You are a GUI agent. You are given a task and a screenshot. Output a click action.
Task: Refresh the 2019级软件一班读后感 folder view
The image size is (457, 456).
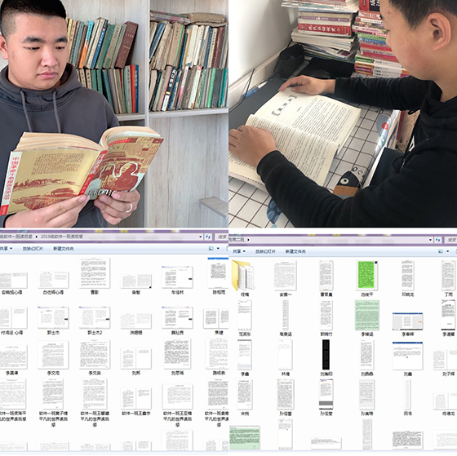[x=208, y=237]
